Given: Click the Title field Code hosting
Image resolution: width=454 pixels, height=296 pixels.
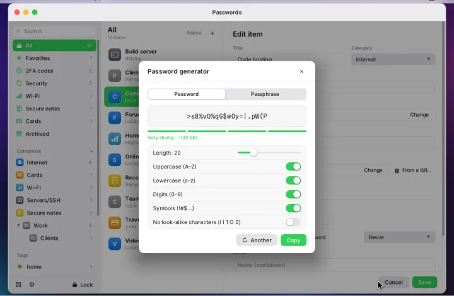Looking at the screenshot, I should coord(289,59).
